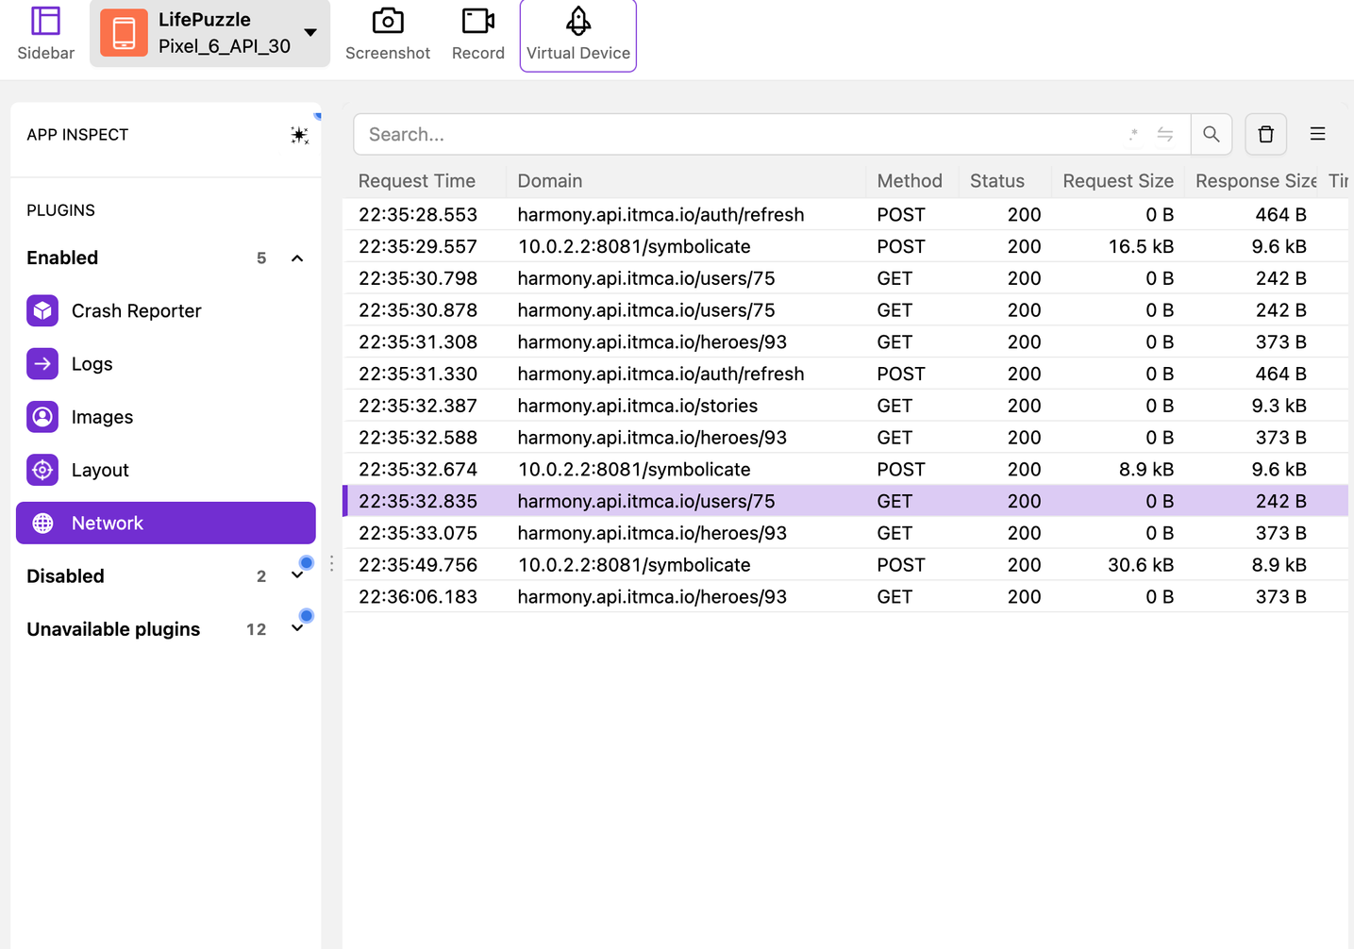Select the 22:35:32.588 heroes/93 request
Viewport: 1354px width, 949px height.
click(845, 438)
